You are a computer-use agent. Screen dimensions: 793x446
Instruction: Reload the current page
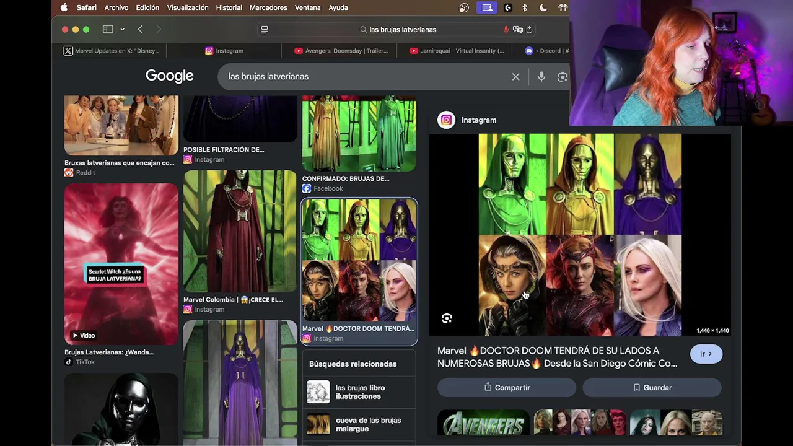click(529, 29)
